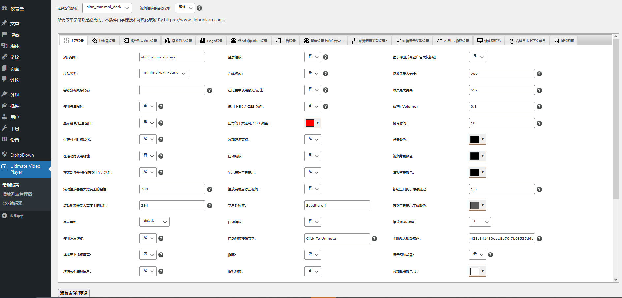
Task: Open help icon beside 仅在可见时初始化
Action: [161, 139]
